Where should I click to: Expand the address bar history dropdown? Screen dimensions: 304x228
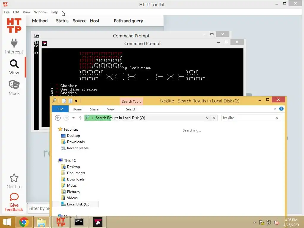(207, 118)
